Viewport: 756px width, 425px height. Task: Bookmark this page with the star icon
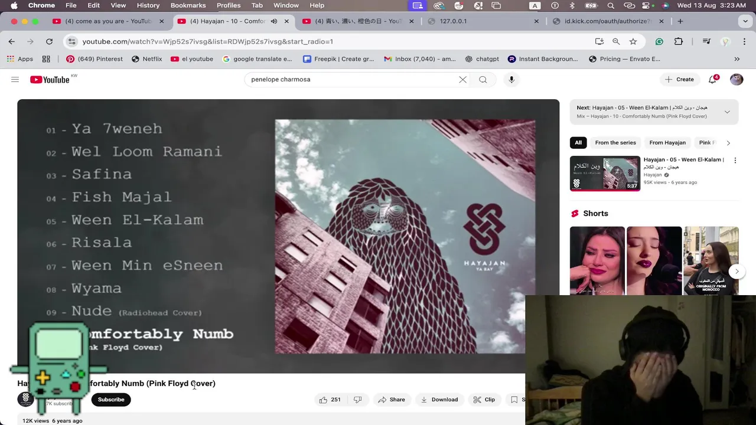[x=633, y=41]
